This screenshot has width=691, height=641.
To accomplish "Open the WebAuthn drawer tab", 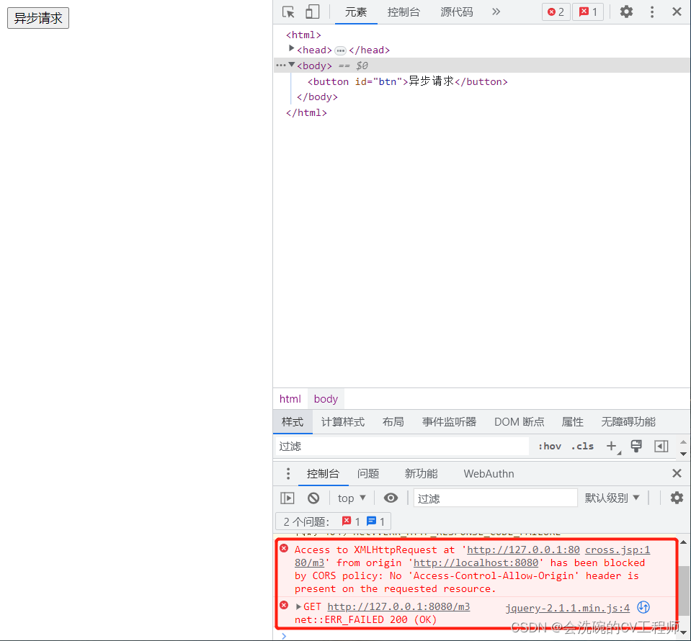I will click(489, 474).
